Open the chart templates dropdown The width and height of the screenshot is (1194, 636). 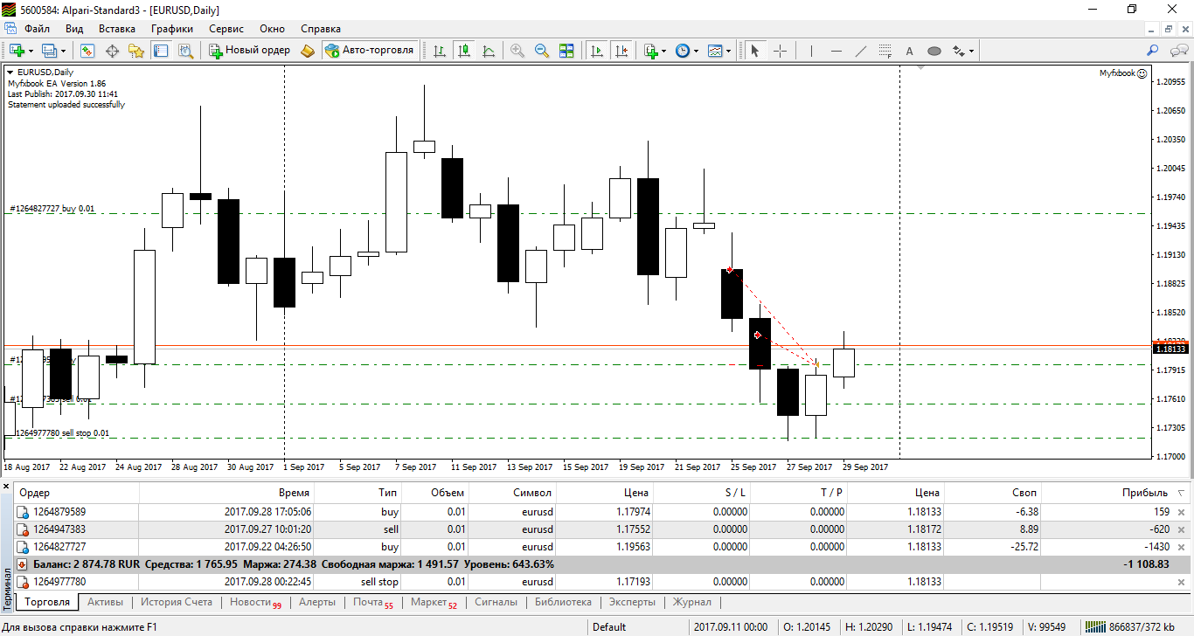tap(728, 51)
